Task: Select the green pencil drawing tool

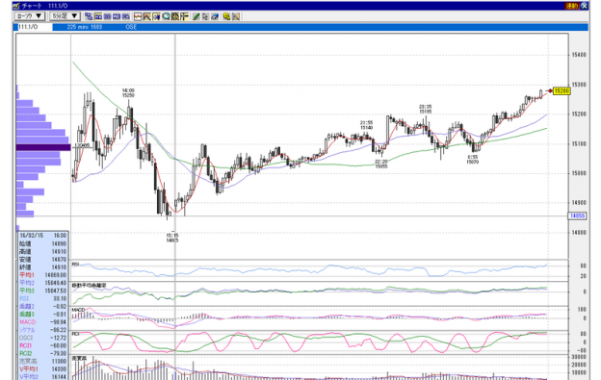Action: (196, 16)
